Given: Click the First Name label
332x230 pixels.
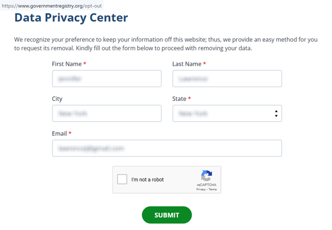Looking at the screenshot, I should [67, 64].
